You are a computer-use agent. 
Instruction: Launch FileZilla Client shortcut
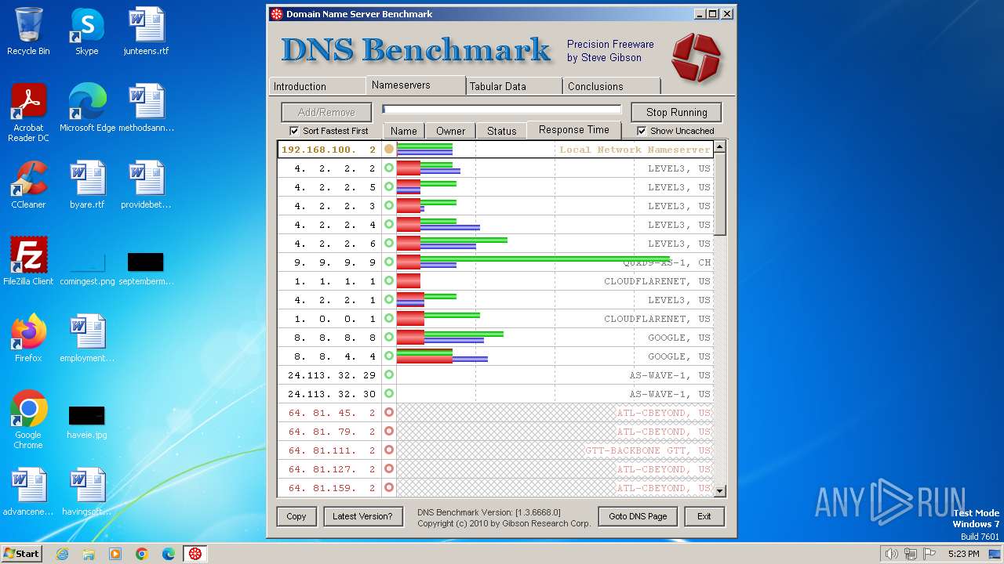click(28, 262)
